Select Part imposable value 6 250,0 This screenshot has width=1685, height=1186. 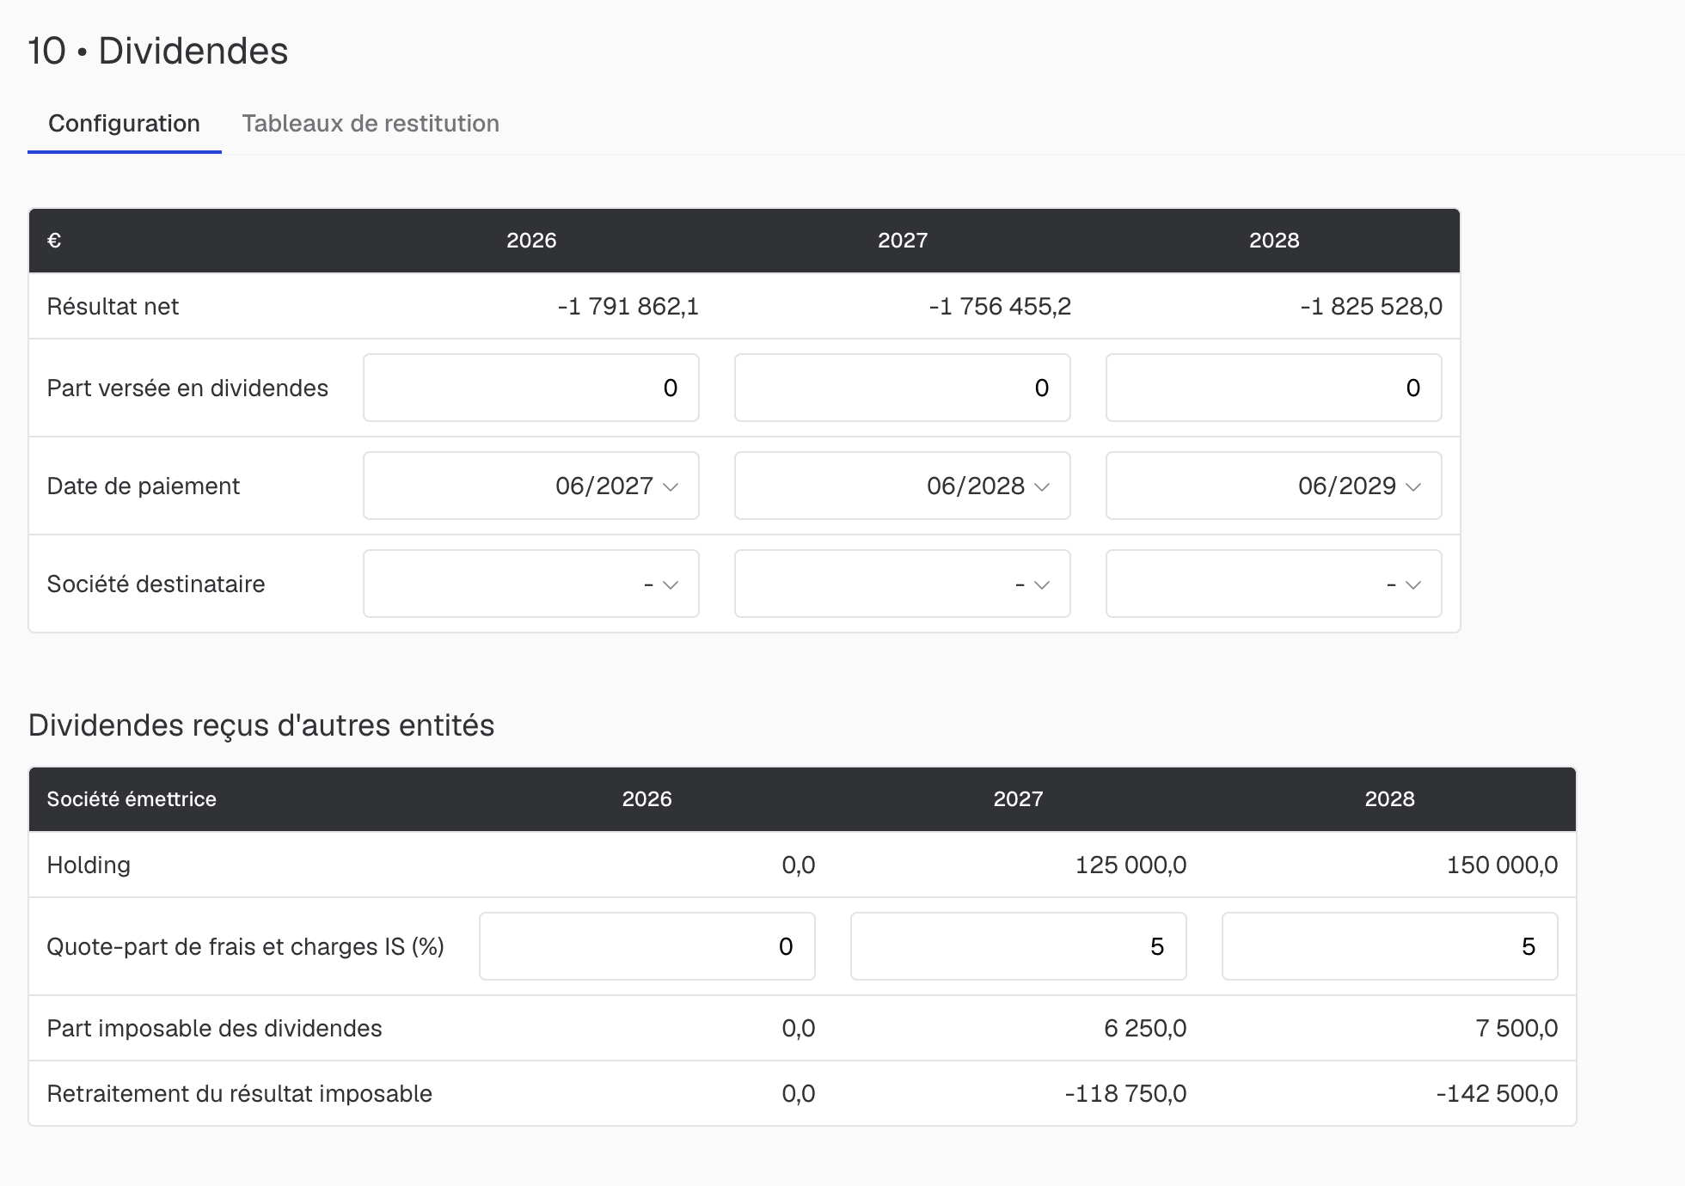1145,1029
